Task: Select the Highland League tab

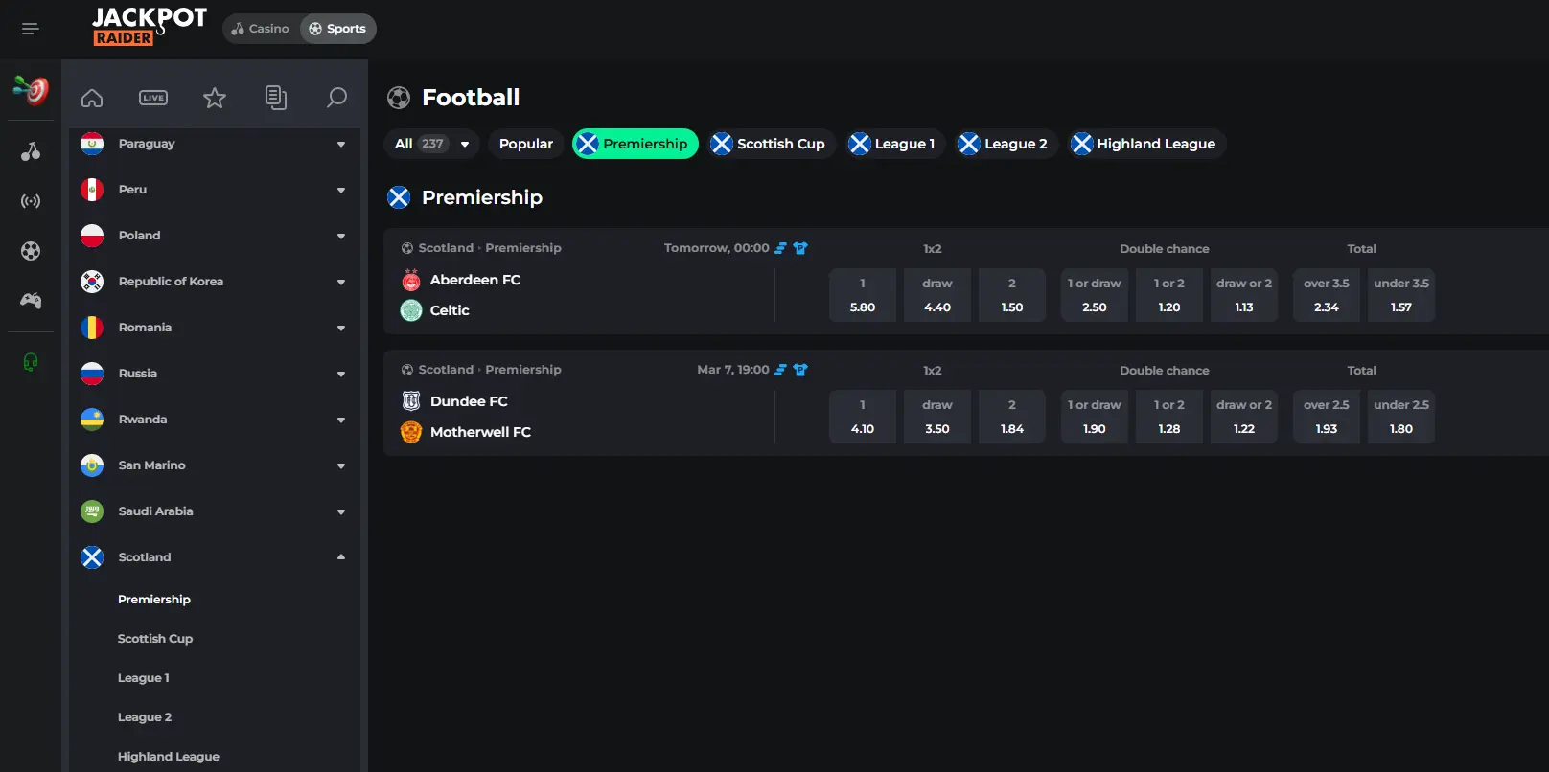Action: coord(1145,144)
